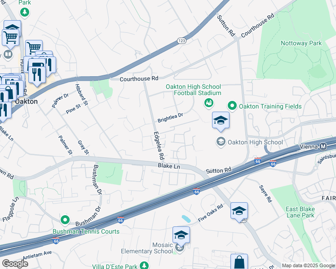
Task: Click the Map data ©2025 Google attribution
Action: 309,265
